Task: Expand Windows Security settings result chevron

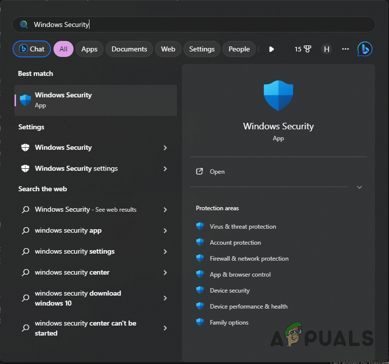Action: click(x=165, y=148)
